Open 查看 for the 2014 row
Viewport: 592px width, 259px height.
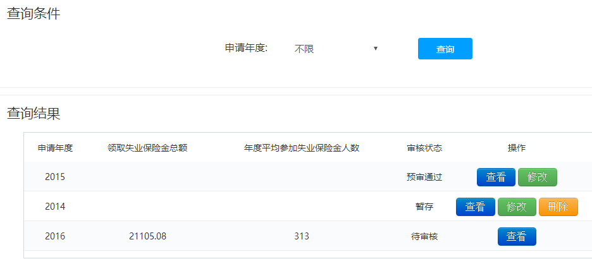click(x=475, y=207)
